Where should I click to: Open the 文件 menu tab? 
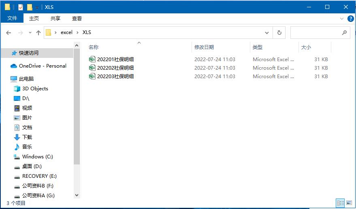(x=12, y=18)
